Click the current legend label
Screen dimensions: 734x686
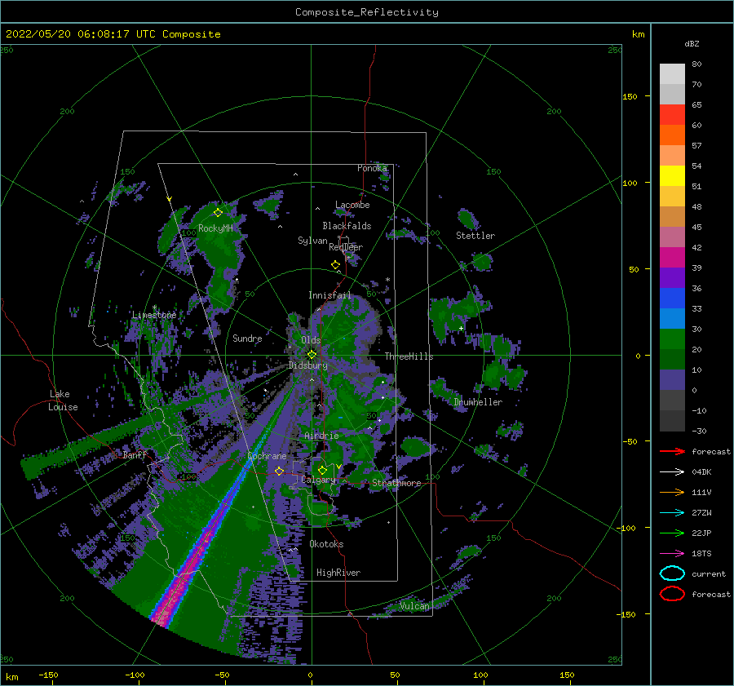[x=708, y=573]
